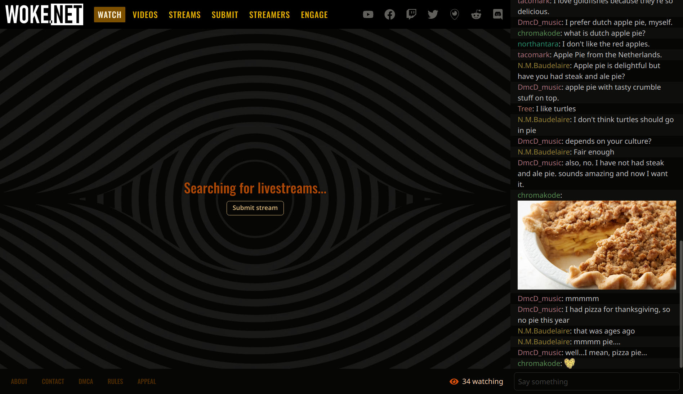Click N.M.Baudelaire on 'turtles should go in pie'
The width and height of the screenshot is (683, 394).
(x=544, y=120)
